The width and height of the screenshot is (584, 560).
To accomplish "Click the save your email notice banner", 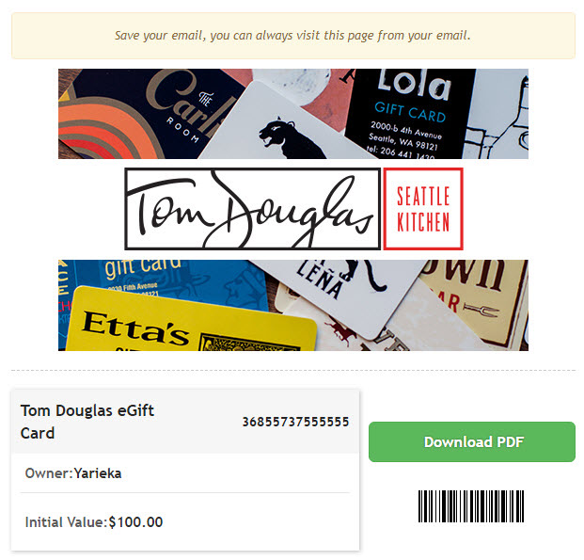I will point(293,36).
